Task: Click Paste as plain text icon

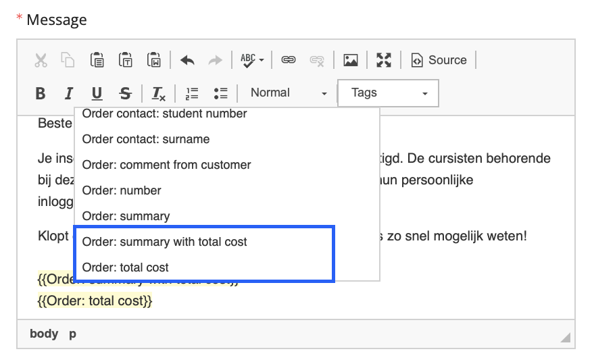Action: [x=125, y=60]
